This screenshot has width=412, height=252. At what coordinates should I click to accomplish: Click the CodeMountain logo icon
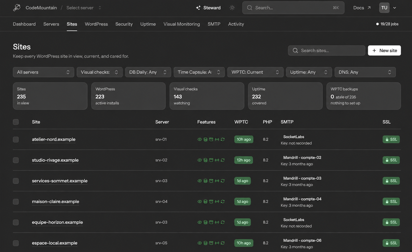[x=17, y=8]
